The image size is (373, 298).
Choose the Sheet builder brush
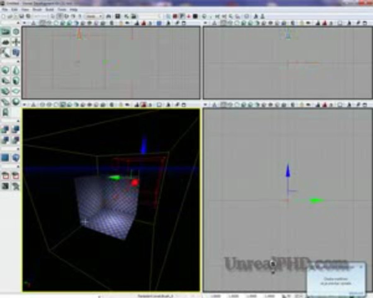(x=16, y=91)
